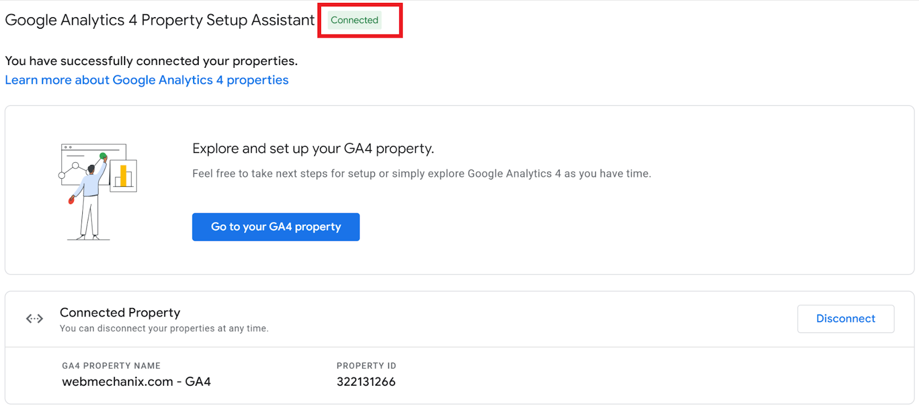The height and width of the screenshot is (419, 919).
Task: Select the property name webmechanix.com - GA4
Action: click(x=136, y=382)
